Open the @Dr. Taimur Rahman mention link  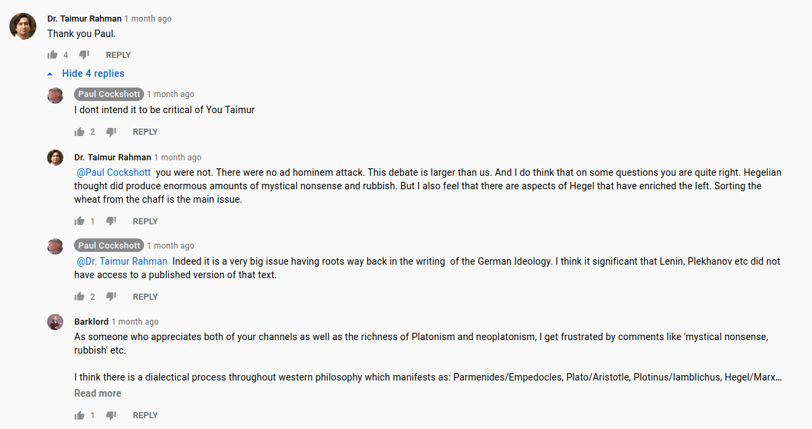[122, 261]
